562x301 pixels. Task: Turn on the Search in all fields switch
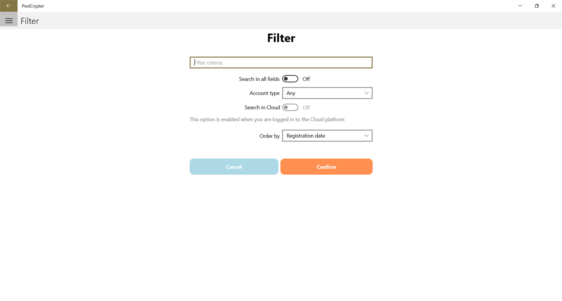click(290, 79)
